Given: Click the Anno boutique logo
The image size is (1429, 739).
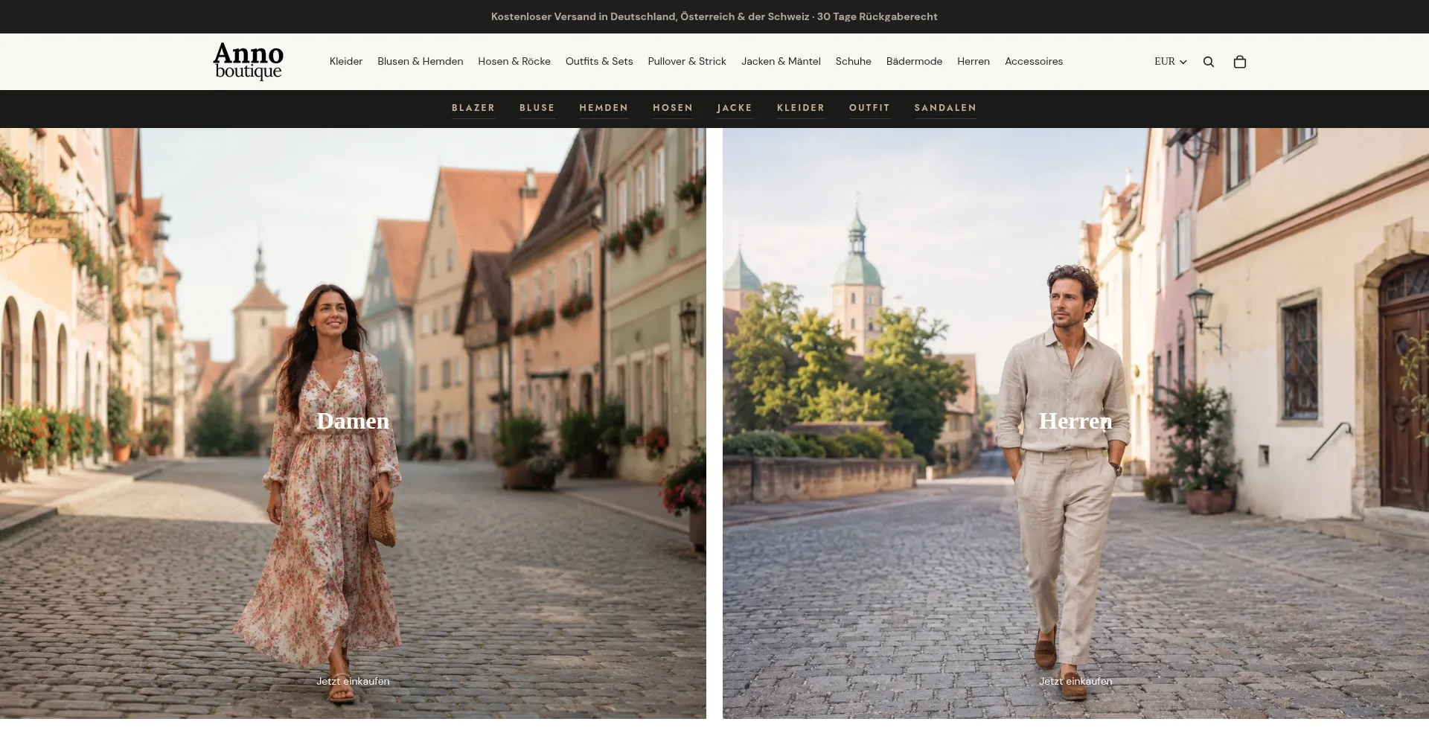Looking at the screenshot, I should point(249,61).
